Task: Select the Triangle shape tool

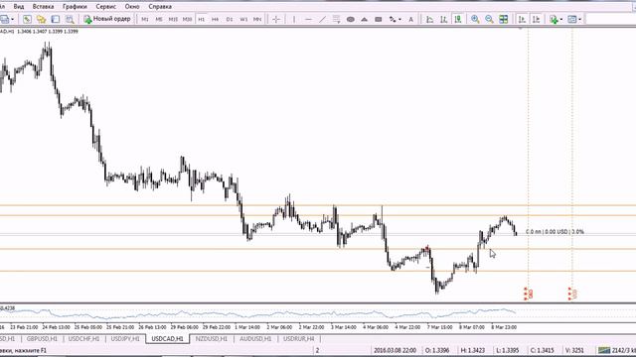Action: coord(365,19)
